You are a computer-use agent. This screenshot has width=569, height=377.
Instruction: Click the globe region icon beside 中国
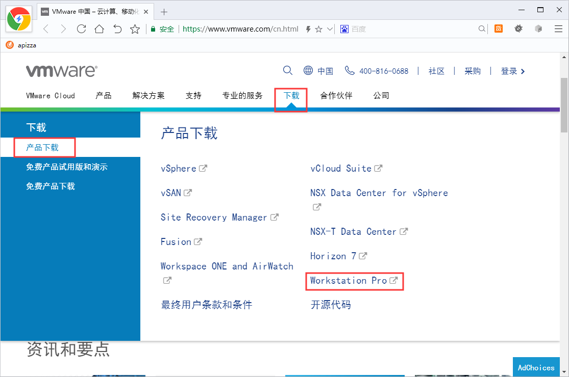point(308,70)
